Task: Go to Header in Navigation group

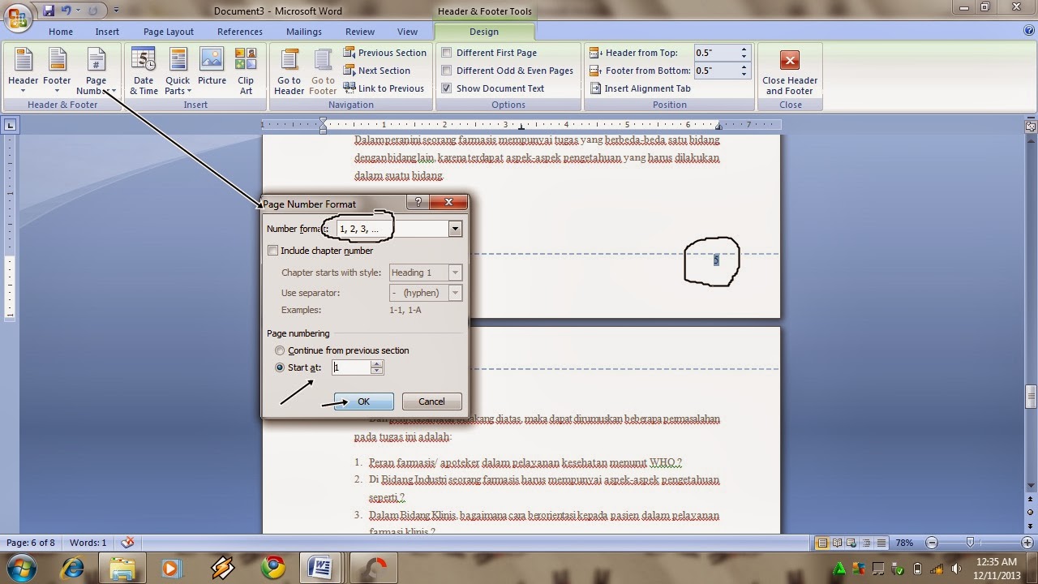Action: [x=289, y=71]
